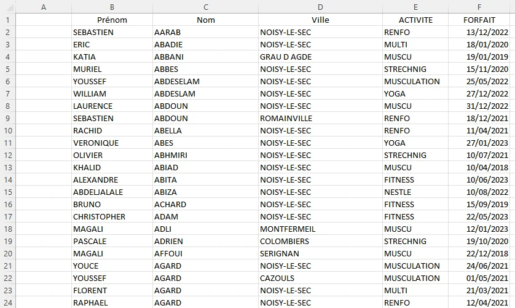Click the NESTLE activity cell
Screen dimensions: 515x308
coord(415,192)
